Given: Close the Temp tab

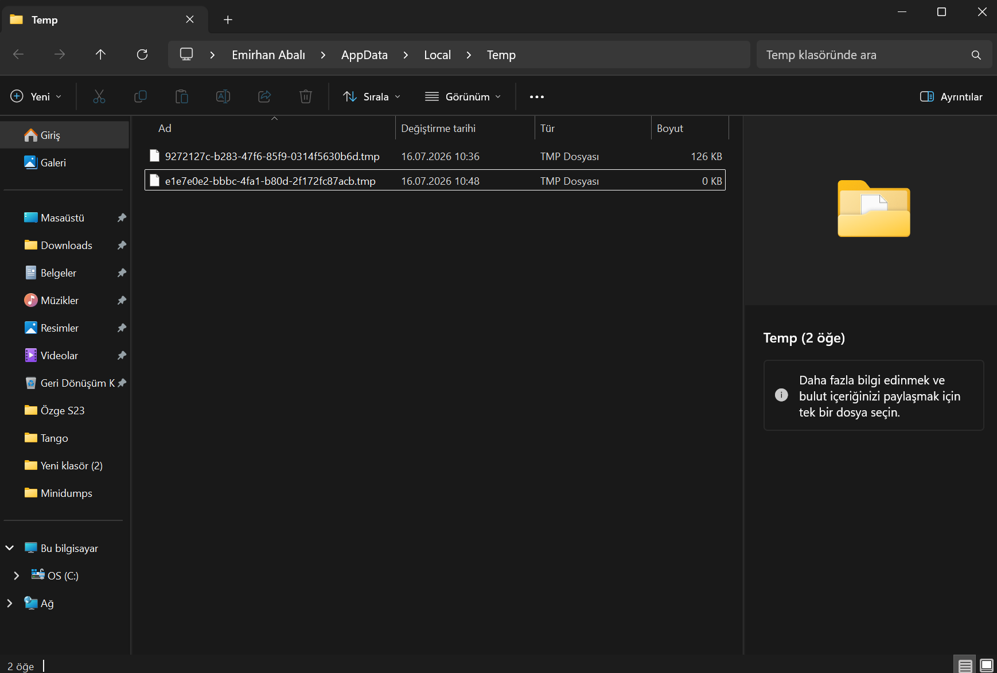Looking at the screenshot, I should tap(190, 20).
